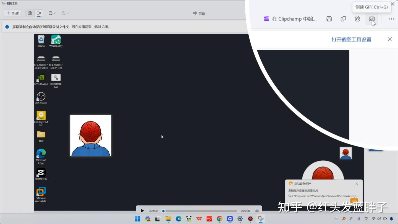Open WPS Office from the taskbar

[199, 219]
